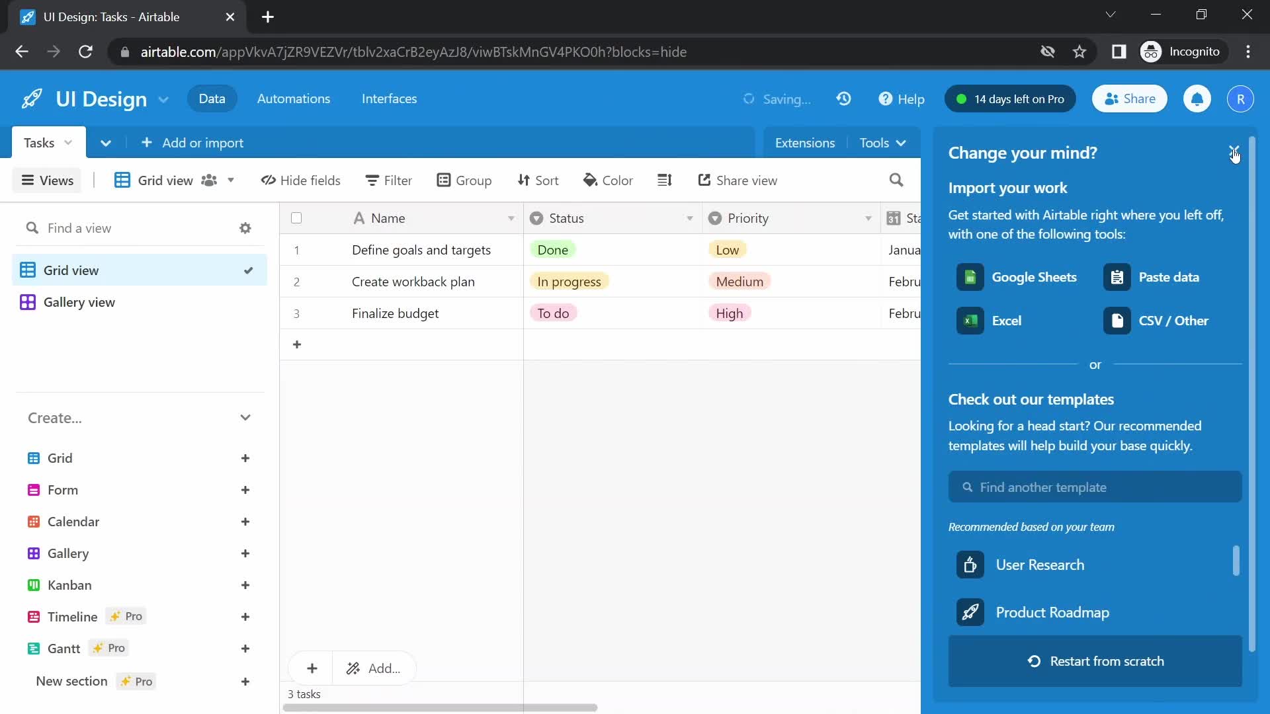The image size is (1270, 714).
Task: Expand the Create section in sidebar
Action: pyautogui.click(x=245, y=416)
